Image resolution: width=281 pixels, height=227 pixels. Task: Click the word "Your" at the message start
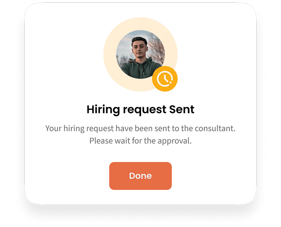click(53, 129)
